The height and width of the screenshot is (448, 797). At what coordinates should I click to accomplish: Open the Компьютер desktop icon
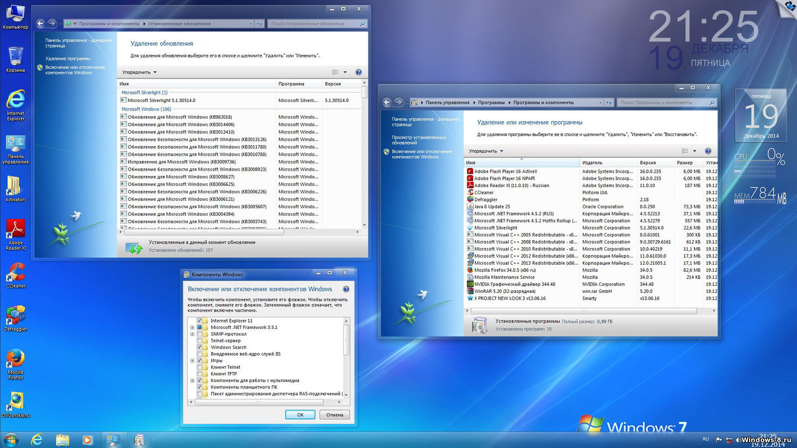tap(15, 16)
